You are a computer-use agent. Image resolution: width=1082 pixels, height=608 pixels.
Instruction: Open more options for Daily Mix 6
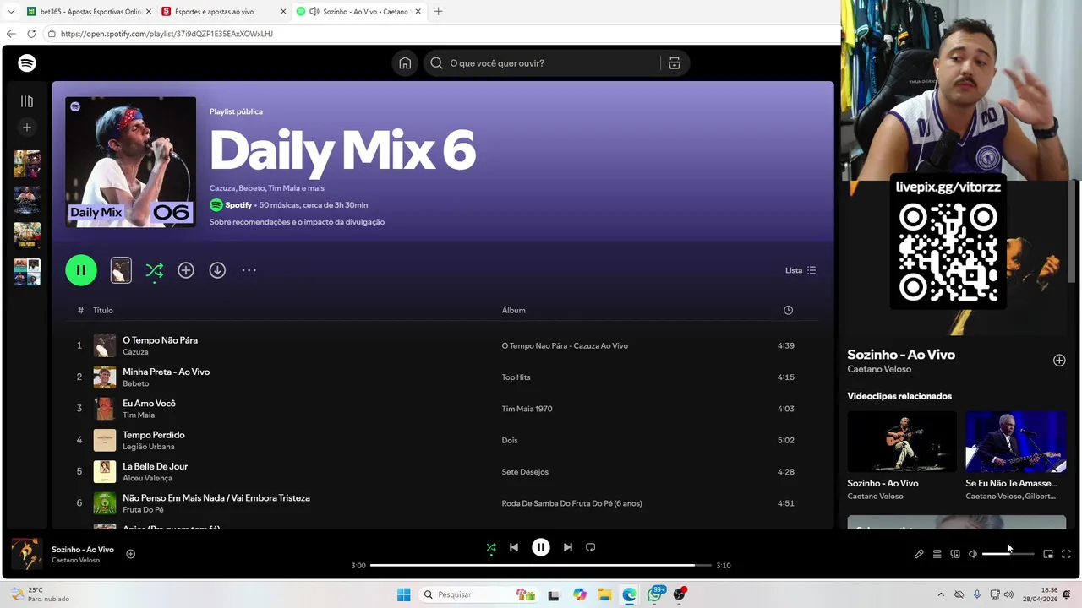click(249, 270)
